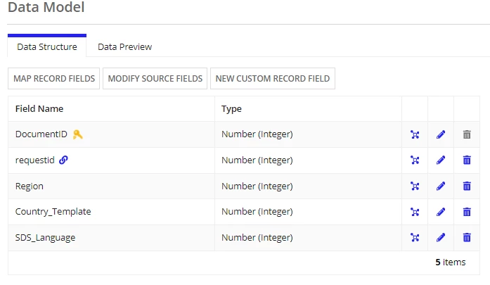Open the mapping icon for SDS_Language row
This screenshot has width=490, height=285.
(x=415, y=237)
